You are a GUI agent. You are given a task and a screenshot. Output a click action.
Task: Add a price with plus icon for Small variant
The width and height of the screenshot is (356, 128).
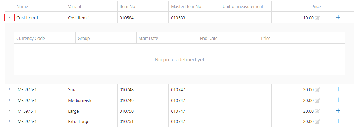338,89
